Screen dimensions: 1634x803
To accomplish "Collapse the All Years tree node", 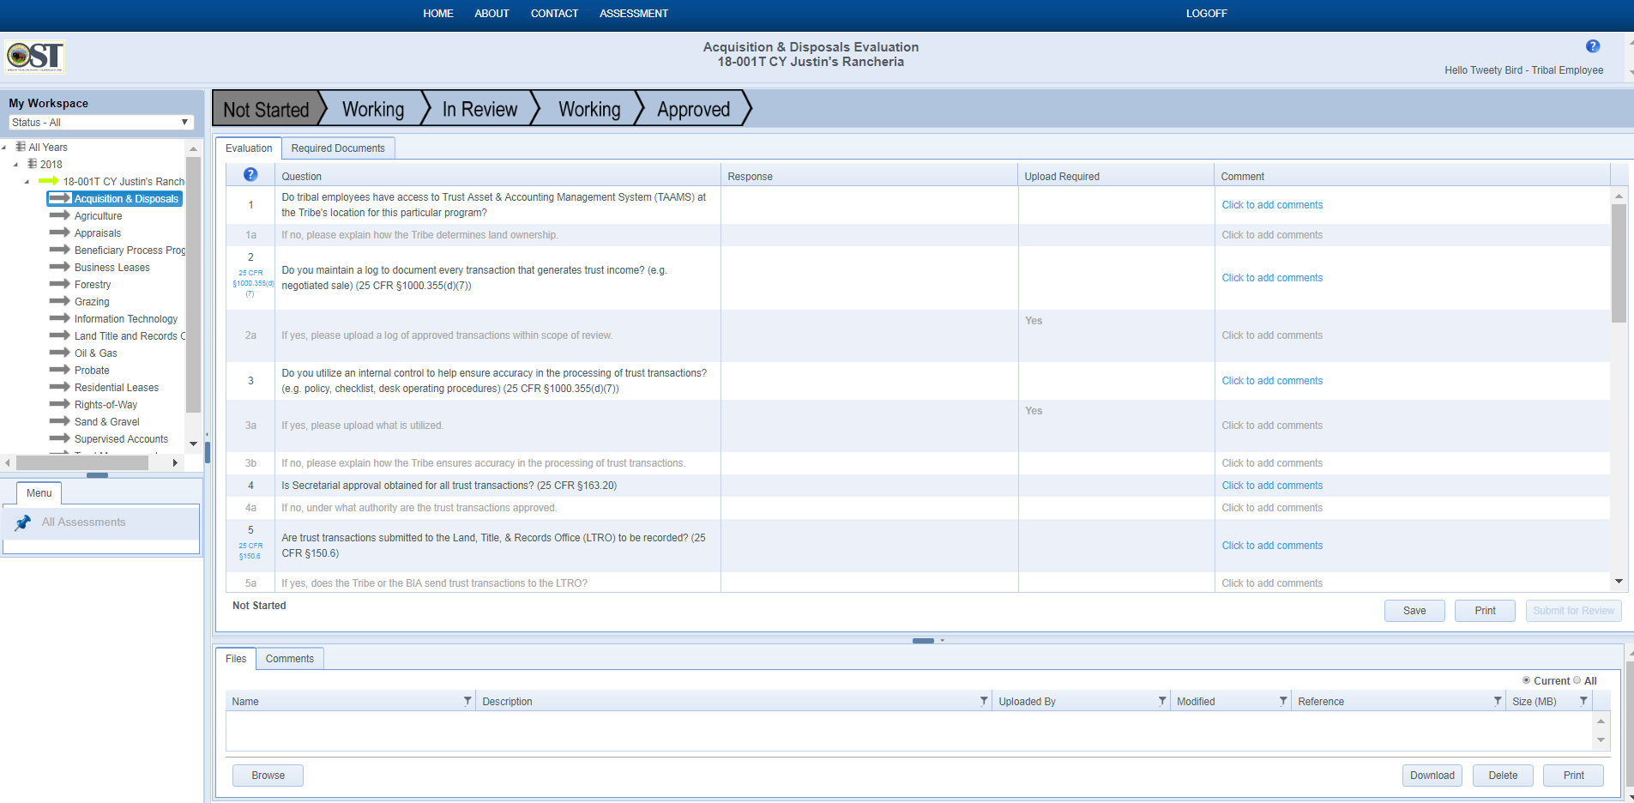I will click(x=4, y=148).
